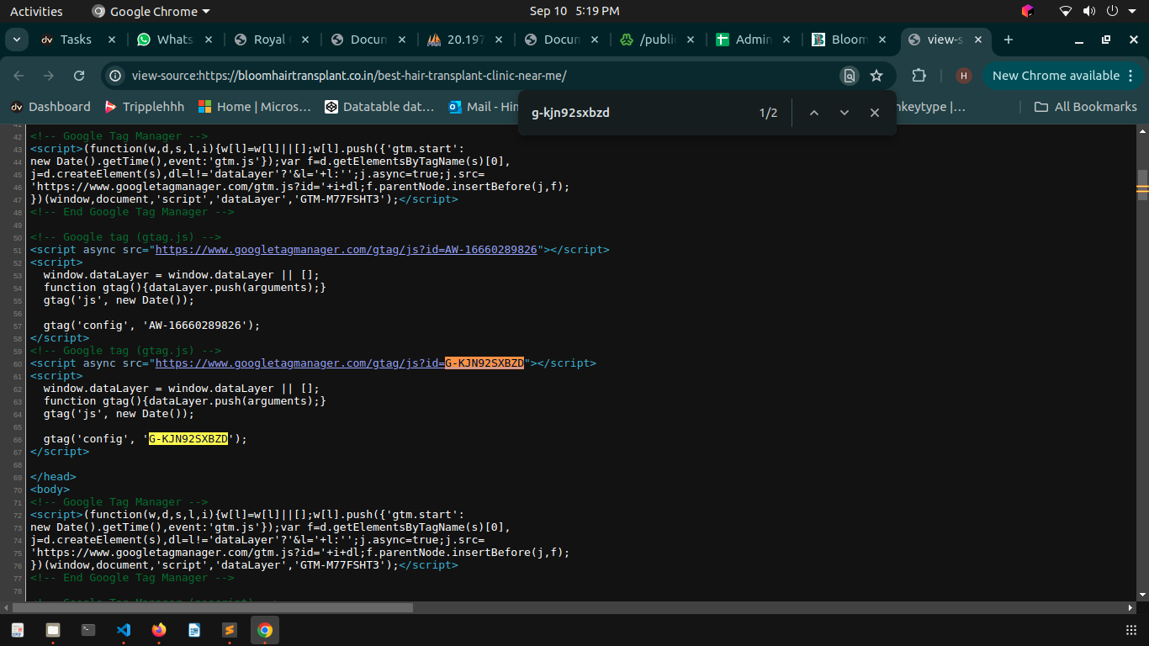
Task: Open the Chrome profile avatar H
Action: pyautogui.click(x=964, y=76)
